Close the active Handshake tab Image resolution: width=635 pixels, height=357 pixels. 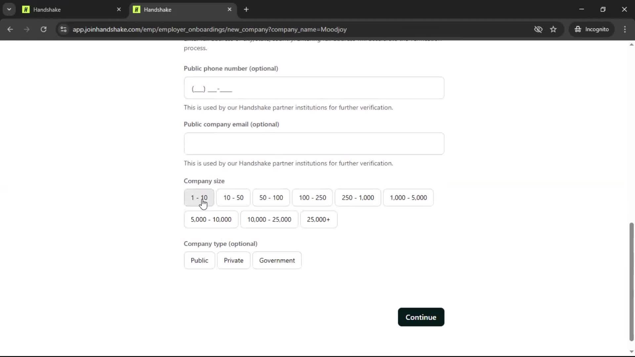click(x=230, y=10)
